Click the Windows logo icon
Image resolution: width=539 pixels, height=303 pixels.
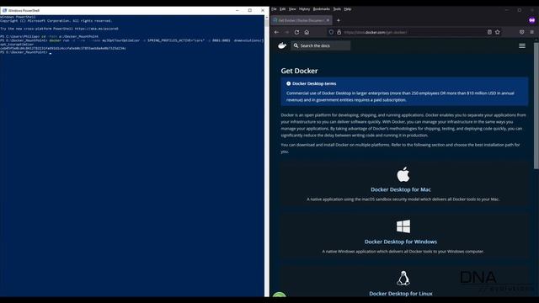click(x=403, y=226)
